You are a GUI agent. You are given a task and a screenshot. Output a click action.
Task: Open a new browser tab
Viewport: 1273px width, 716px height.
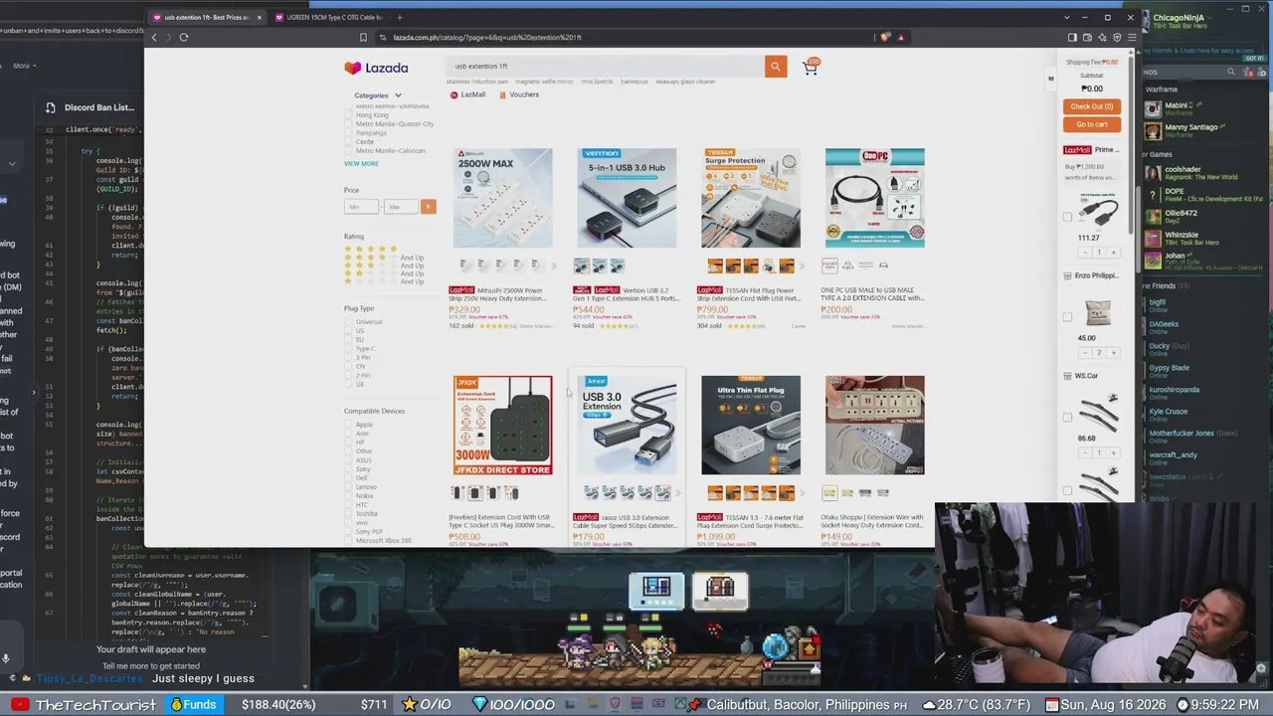[400, 17]
